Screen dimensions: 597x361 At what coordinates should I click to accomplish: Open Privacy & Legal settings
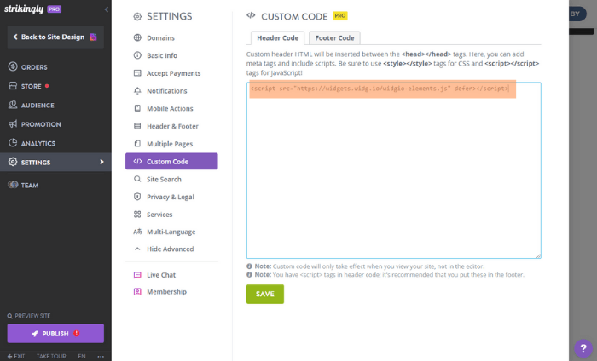pos(171,197)
